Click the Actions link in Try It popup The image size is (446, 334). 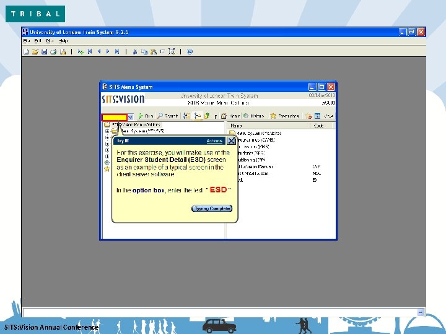click(x=214, y=141)
